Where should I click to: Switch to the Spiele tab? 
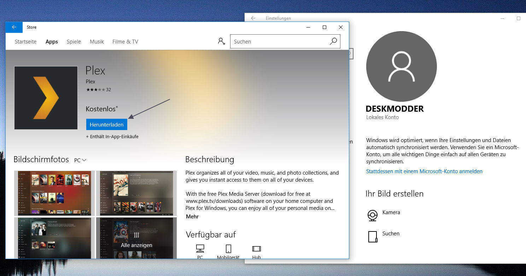click(x=74, y=42)
